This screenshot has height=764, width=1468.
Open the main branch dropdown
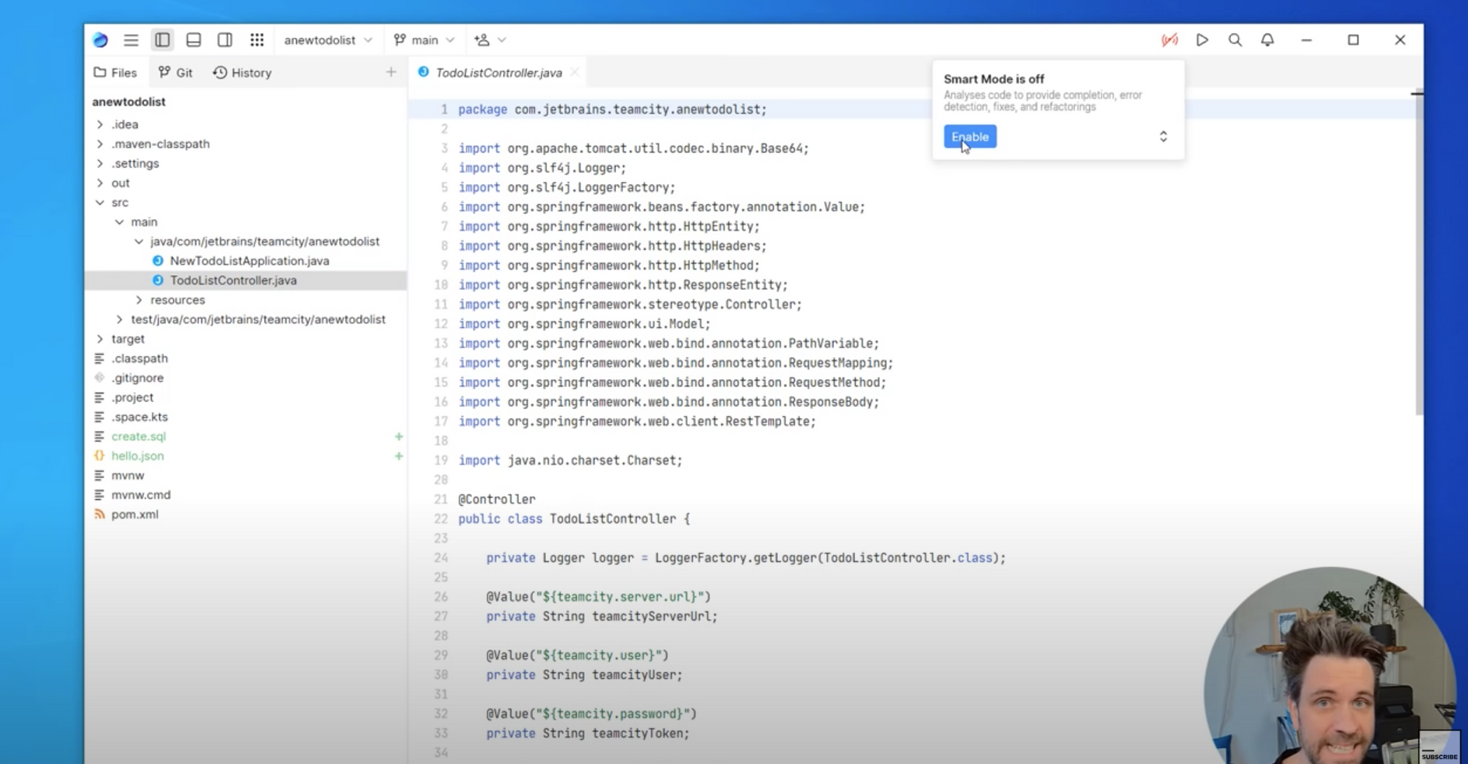(x=424, y=40)
